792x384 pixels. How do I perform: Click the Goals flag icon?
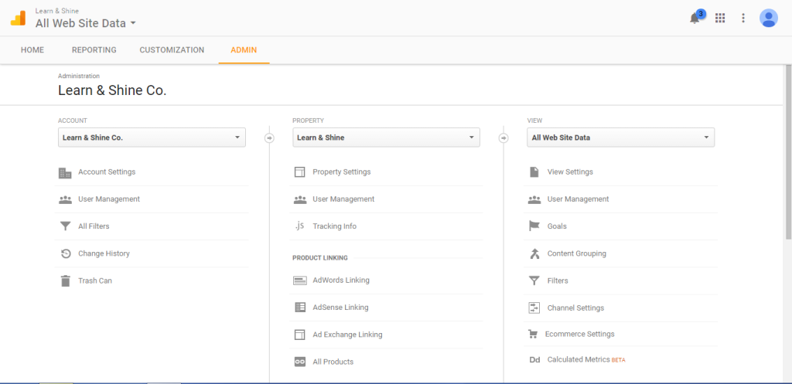[534, 226]
